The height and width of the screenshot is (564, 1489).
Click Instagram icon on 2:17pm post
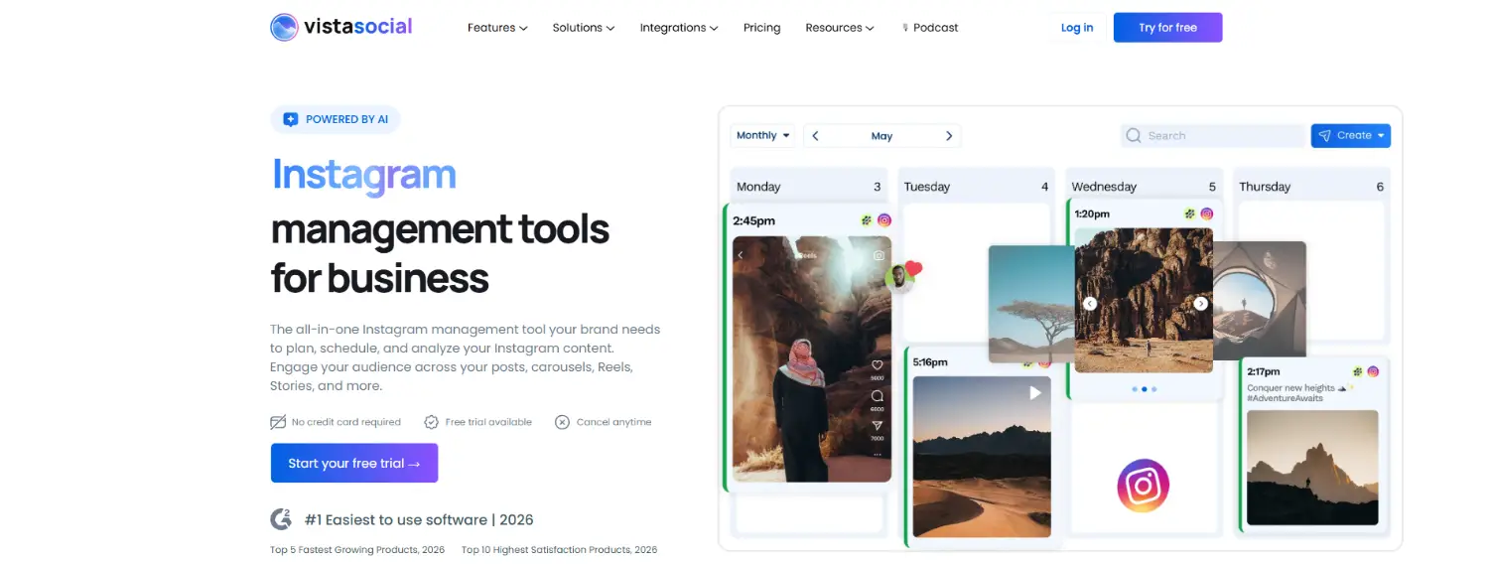coord(1373,371)
